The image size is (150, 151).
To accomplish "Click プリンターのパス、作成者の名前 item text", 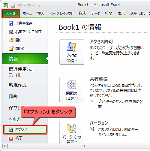I will click(120, 104).
